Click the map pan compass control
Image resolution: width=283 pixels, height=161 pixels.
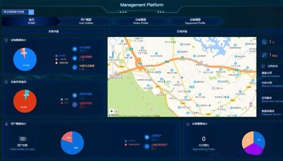coord(113,42)
